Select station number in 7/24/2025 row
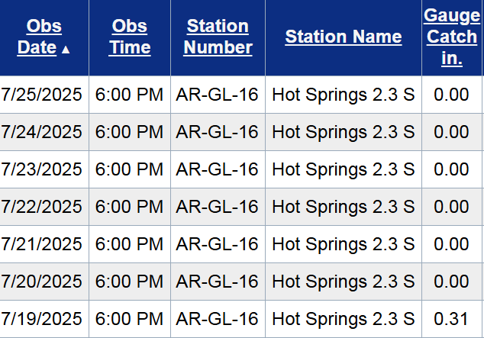This screenshot has height=338, width=484. tap(218, 132)
